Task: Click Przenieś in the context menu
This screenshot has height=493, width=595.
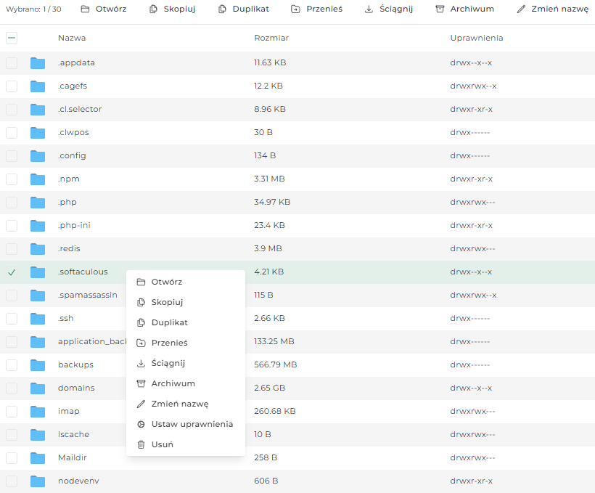Action: [x=168, y=343]
